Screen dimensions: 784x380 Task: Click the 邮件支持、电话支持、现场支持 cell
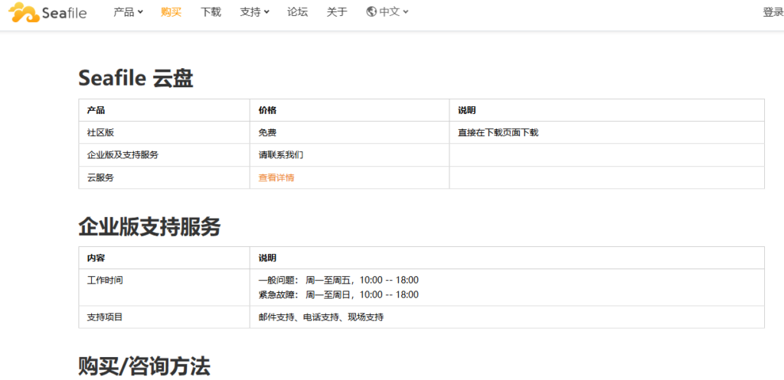click(507, 317)
